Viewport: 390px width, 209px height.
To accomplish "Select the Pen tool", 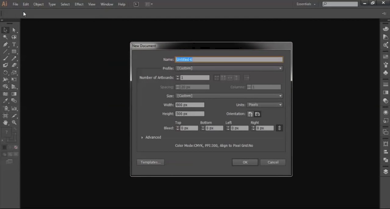I will (x=5, y=44).
